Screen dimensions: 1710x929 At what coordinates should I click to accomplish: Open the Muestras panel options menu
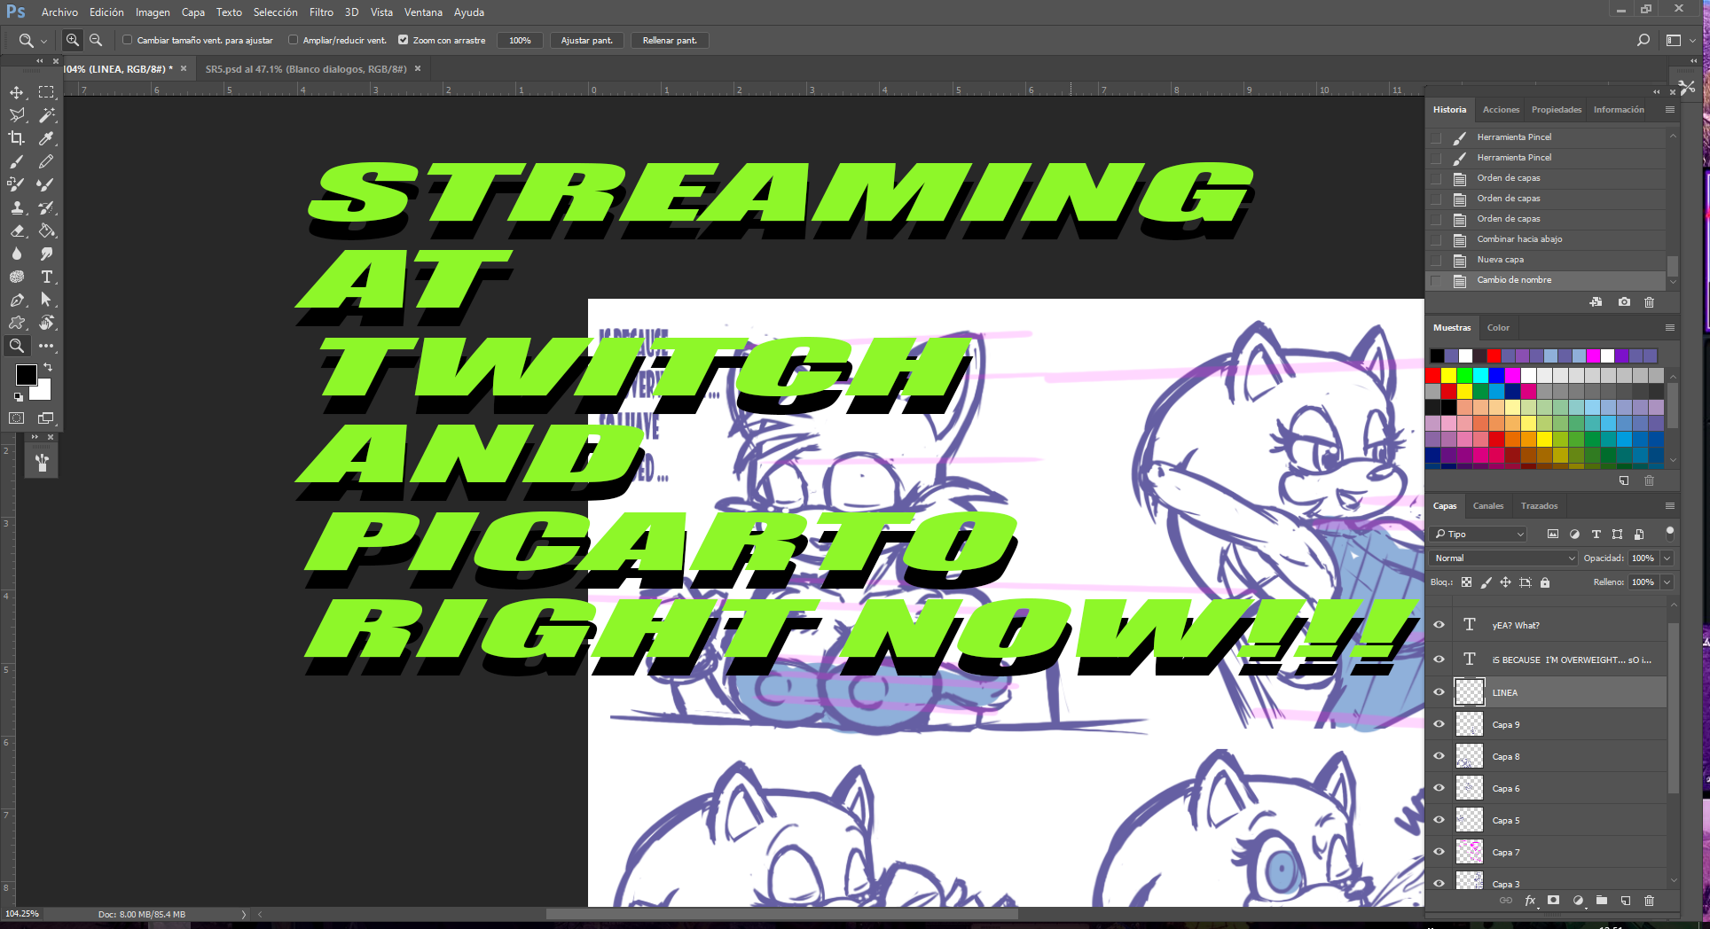point(1670,328)
